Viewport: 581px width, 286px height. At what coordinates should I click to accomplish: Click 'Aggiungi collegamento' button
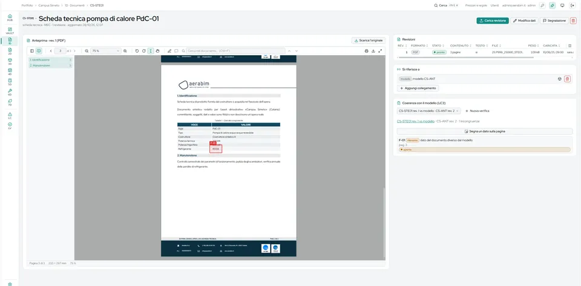click(x=418, y=88)
